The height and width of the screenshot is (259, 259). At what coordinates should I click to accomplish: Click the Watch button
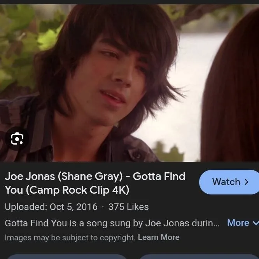tap(229, 182)
